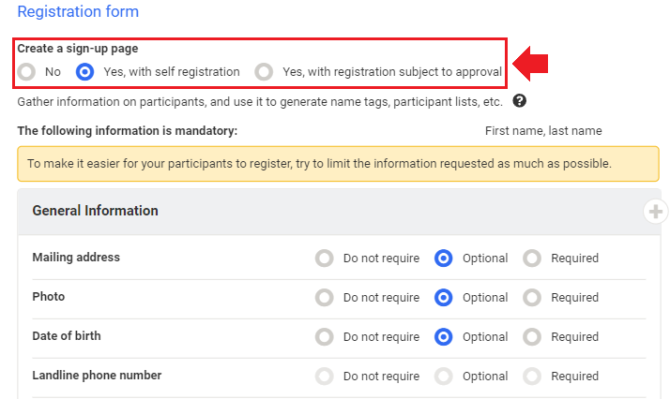Screen dimensions: 670x399
Task: Set Landline phone number to 'Do not require'
Action: [x=325, y=377]
